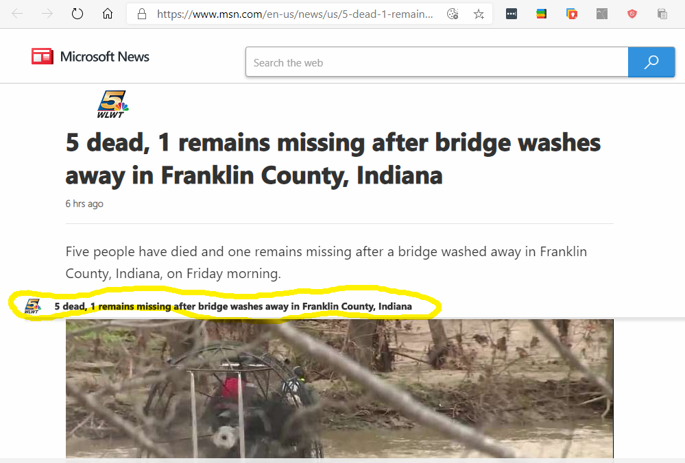Image resolution: width=685 pixels, height=463 pixels.
Task: Open the dark password manager extension icon
Action: [512, 14]
